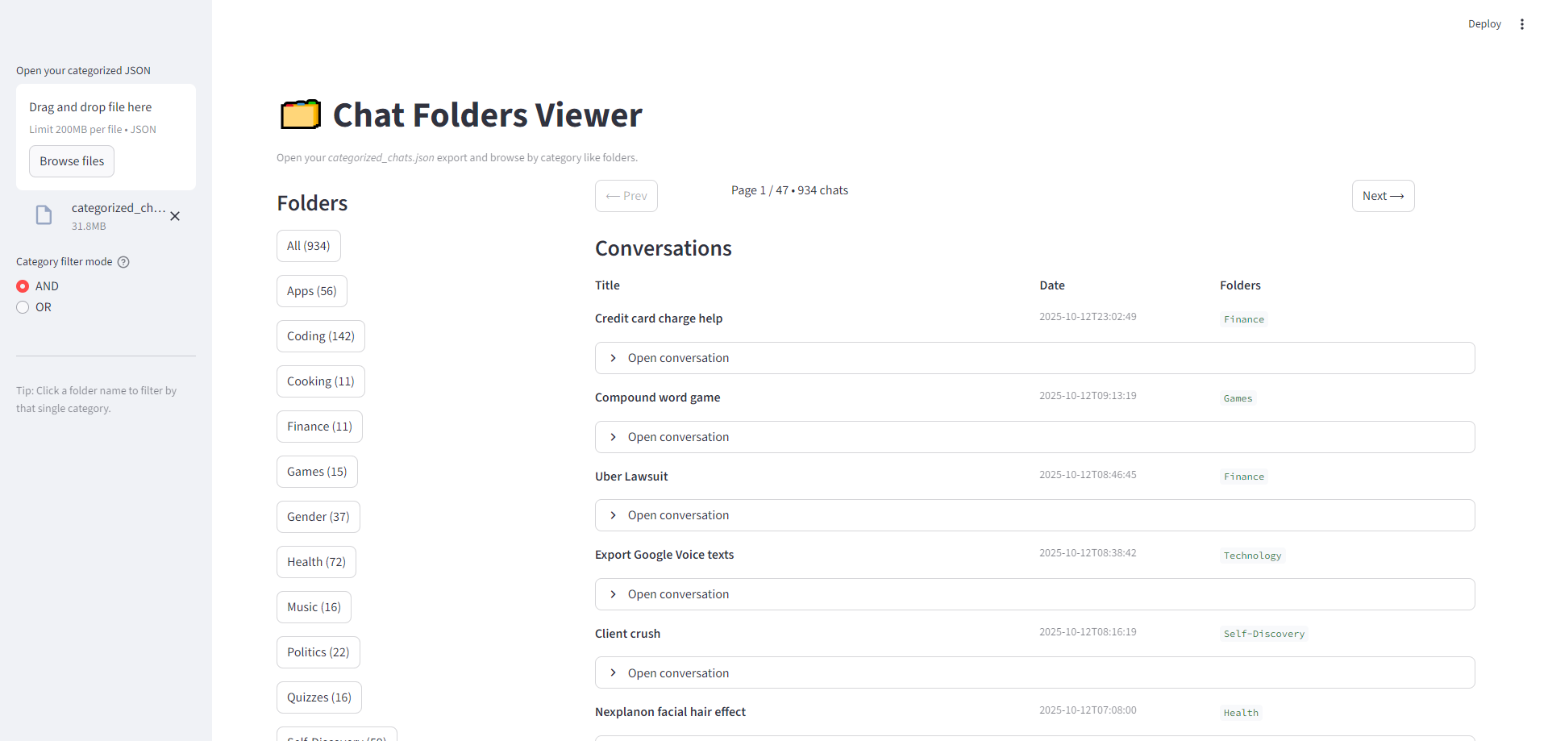Click the help icon beside Category filter mode
This screenshot has height=741, width=1548.
click(123, 261)
